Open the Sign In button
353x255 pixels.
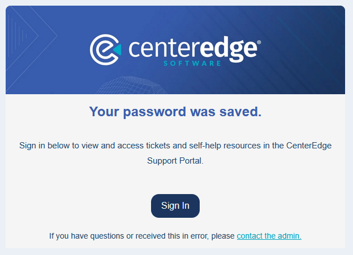(x=175, y=205)
